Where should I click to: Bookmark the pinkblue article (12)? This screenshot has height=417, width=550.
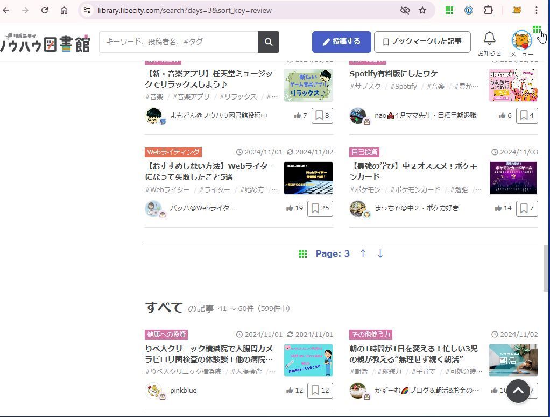(320, 390)
